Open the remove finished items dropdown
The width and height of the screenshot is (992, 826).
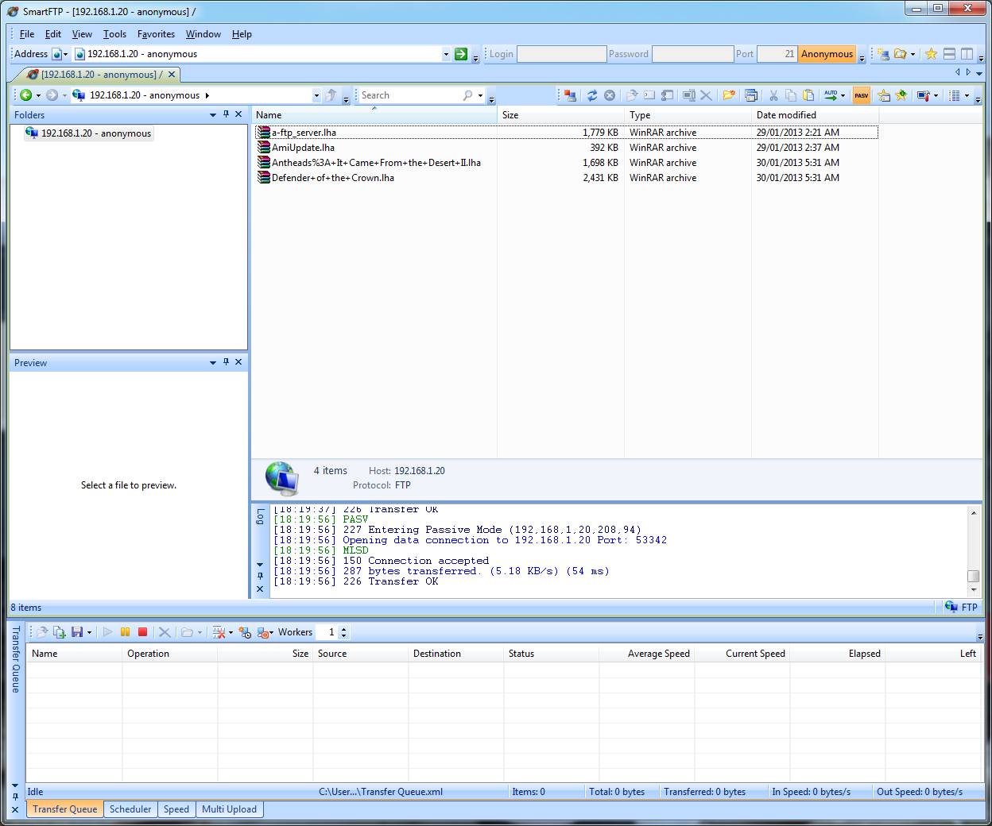point(231,633)
